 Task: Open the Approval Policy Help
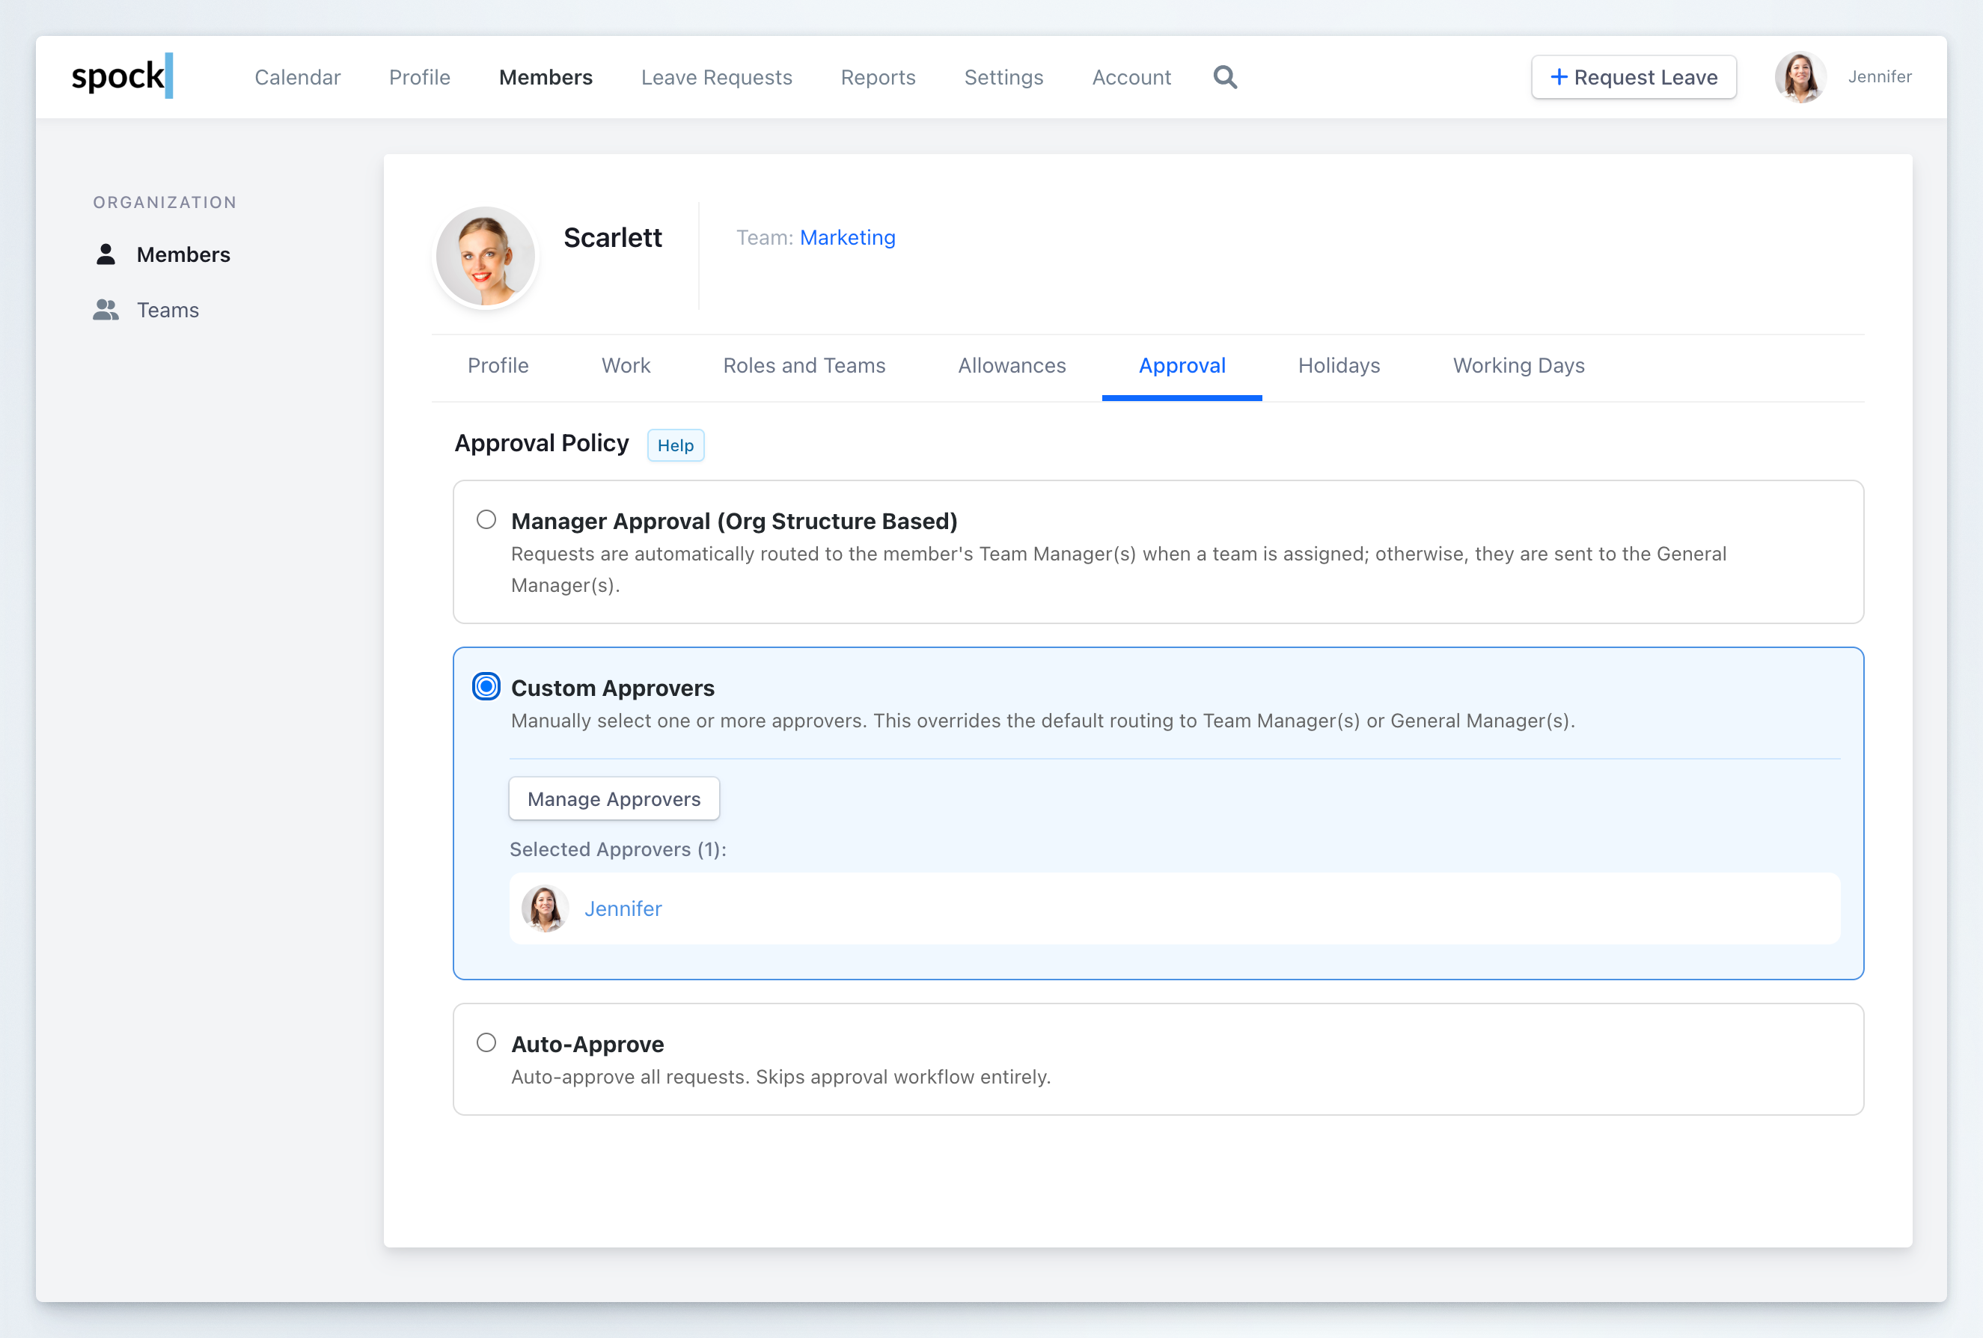click(675, 445)
